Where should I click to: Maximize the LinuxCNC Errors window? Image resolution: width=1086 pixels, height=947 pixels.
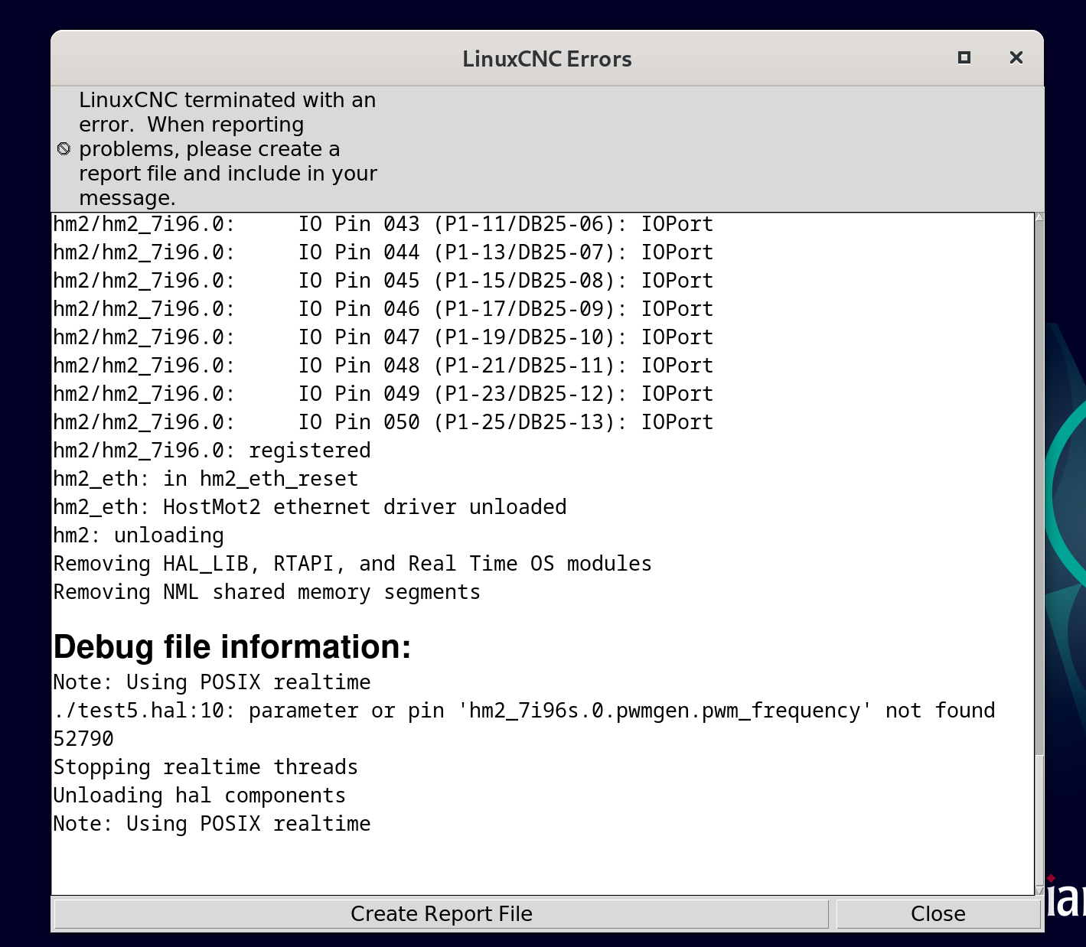click(x=964, y=57)
